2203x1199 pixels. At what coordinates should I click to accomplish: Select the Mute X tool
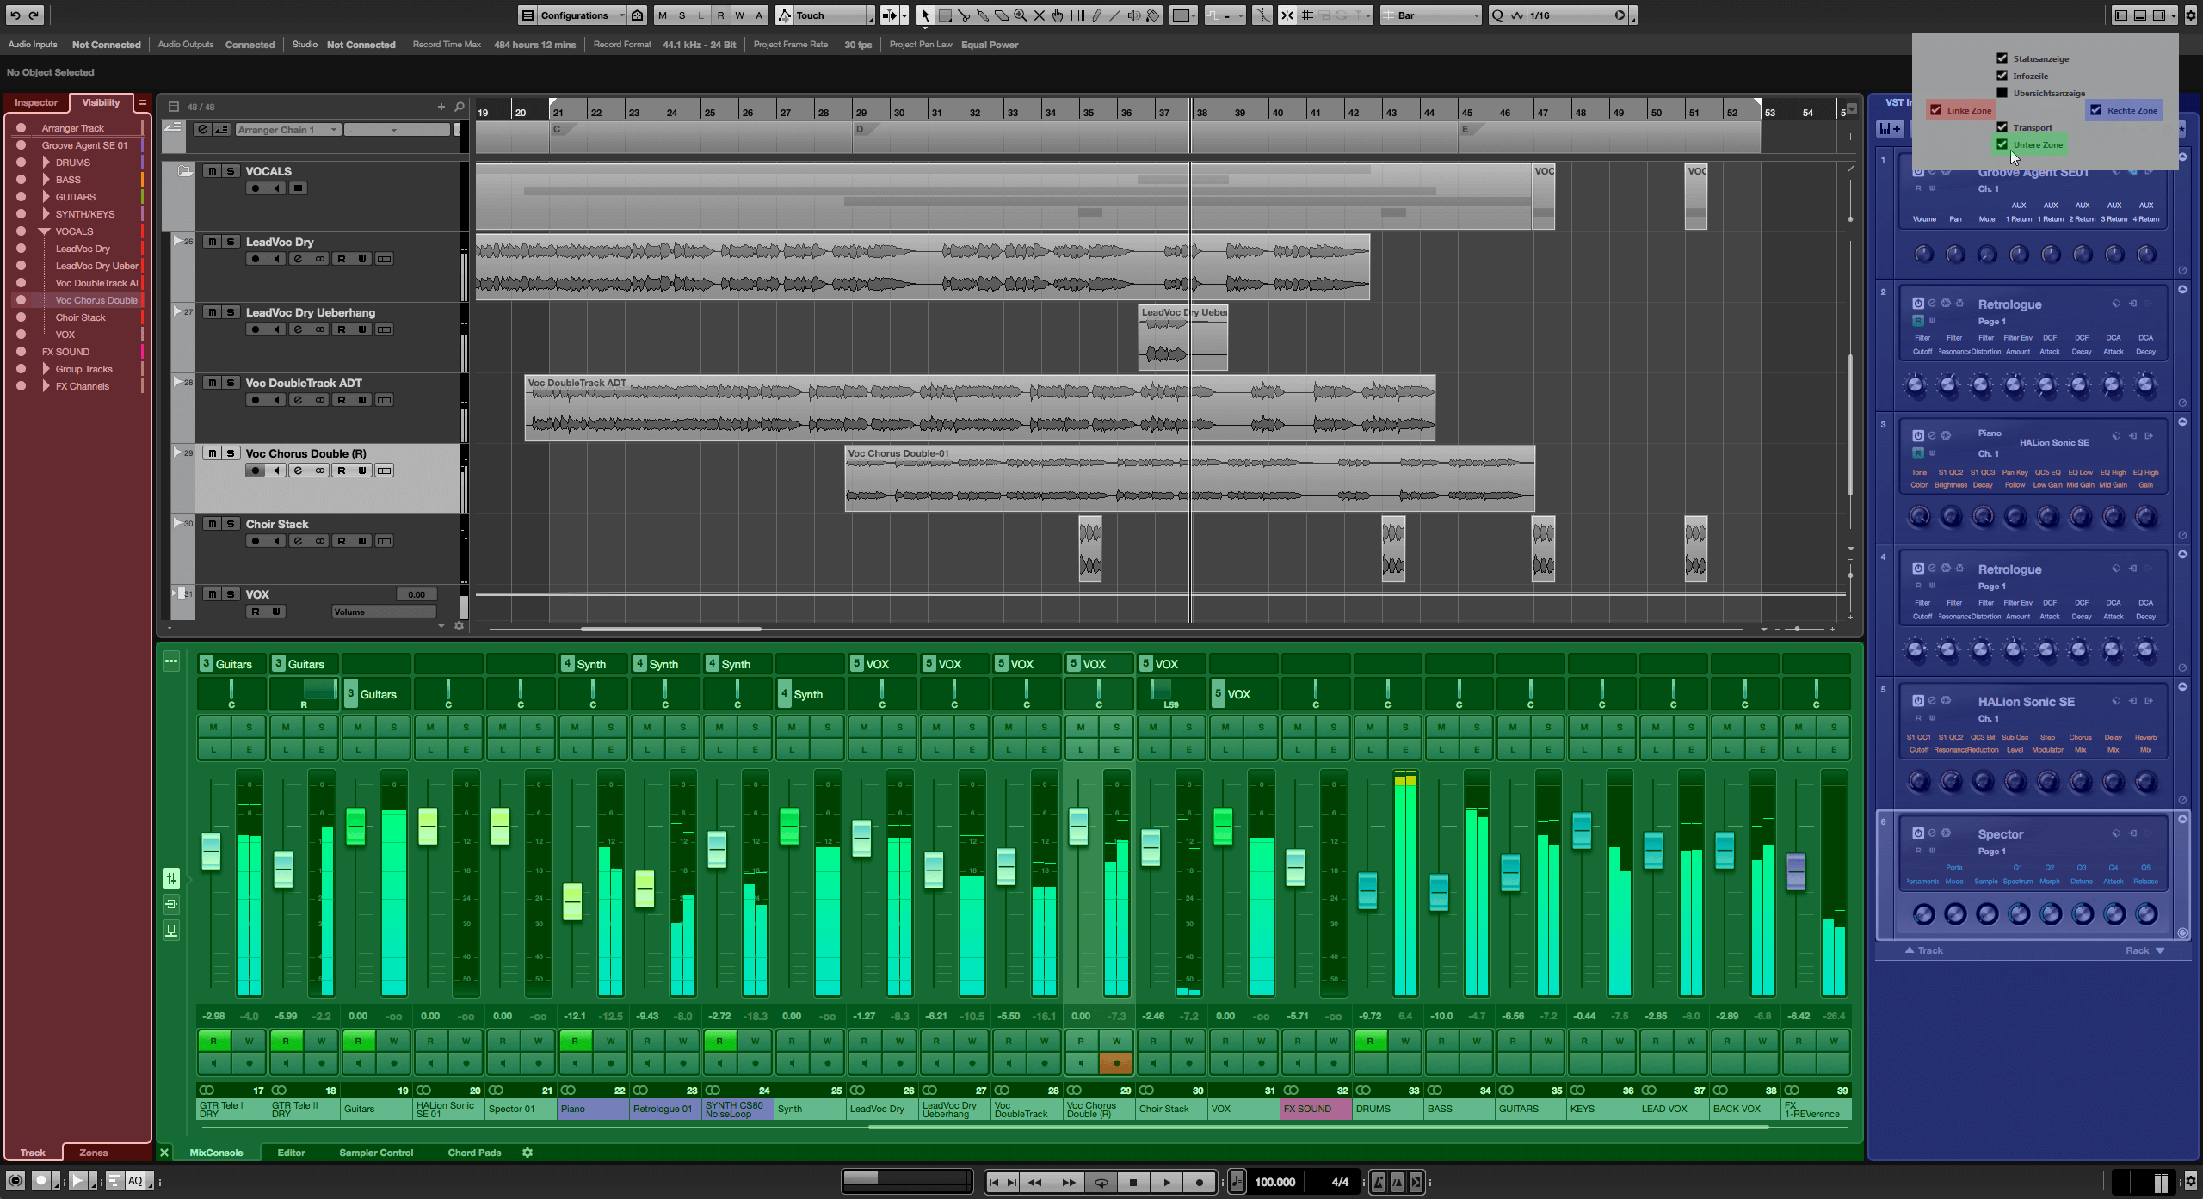coord(1039,15)
